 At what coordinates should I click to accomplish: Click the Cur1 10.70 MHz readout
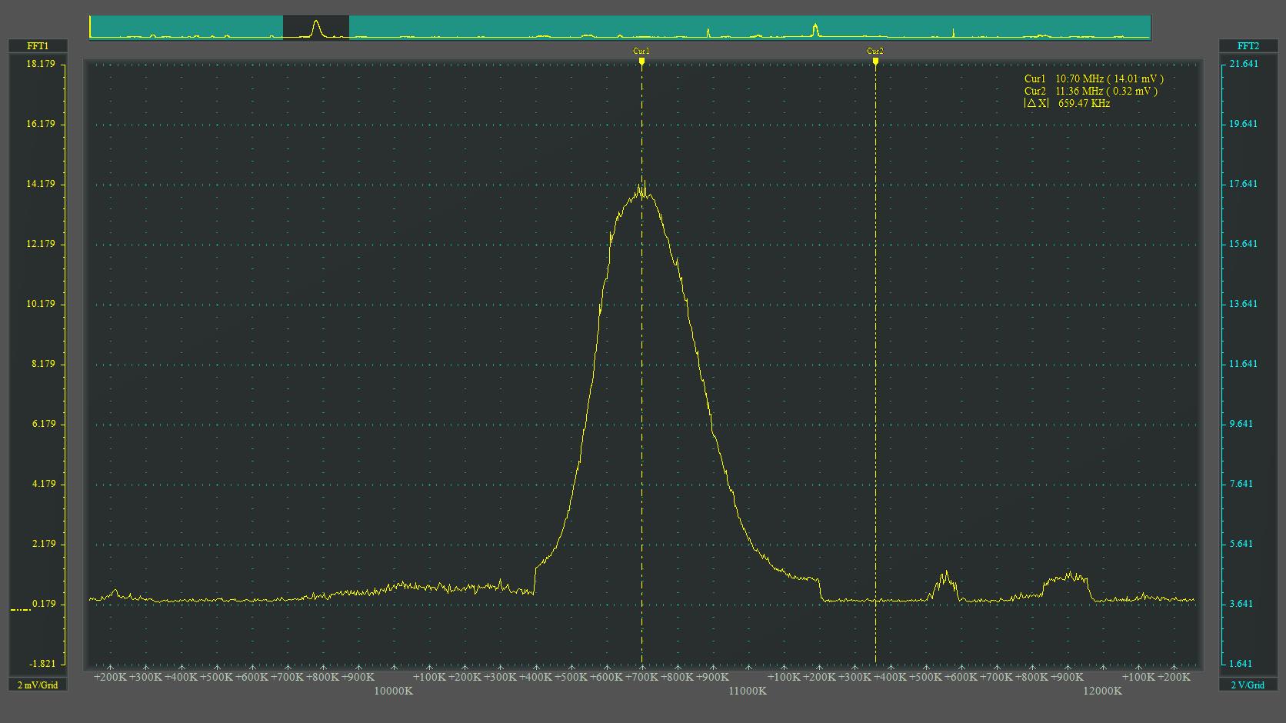pyautogui.click(x=1094, y=78)
